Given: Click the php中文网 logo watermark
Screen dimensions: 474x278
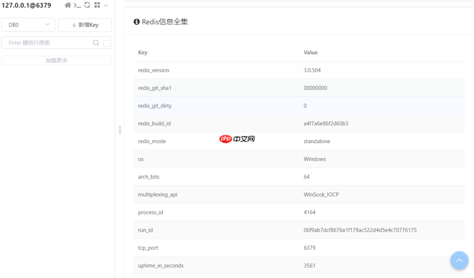Looking at the screenshot, I should pos(237,139).
